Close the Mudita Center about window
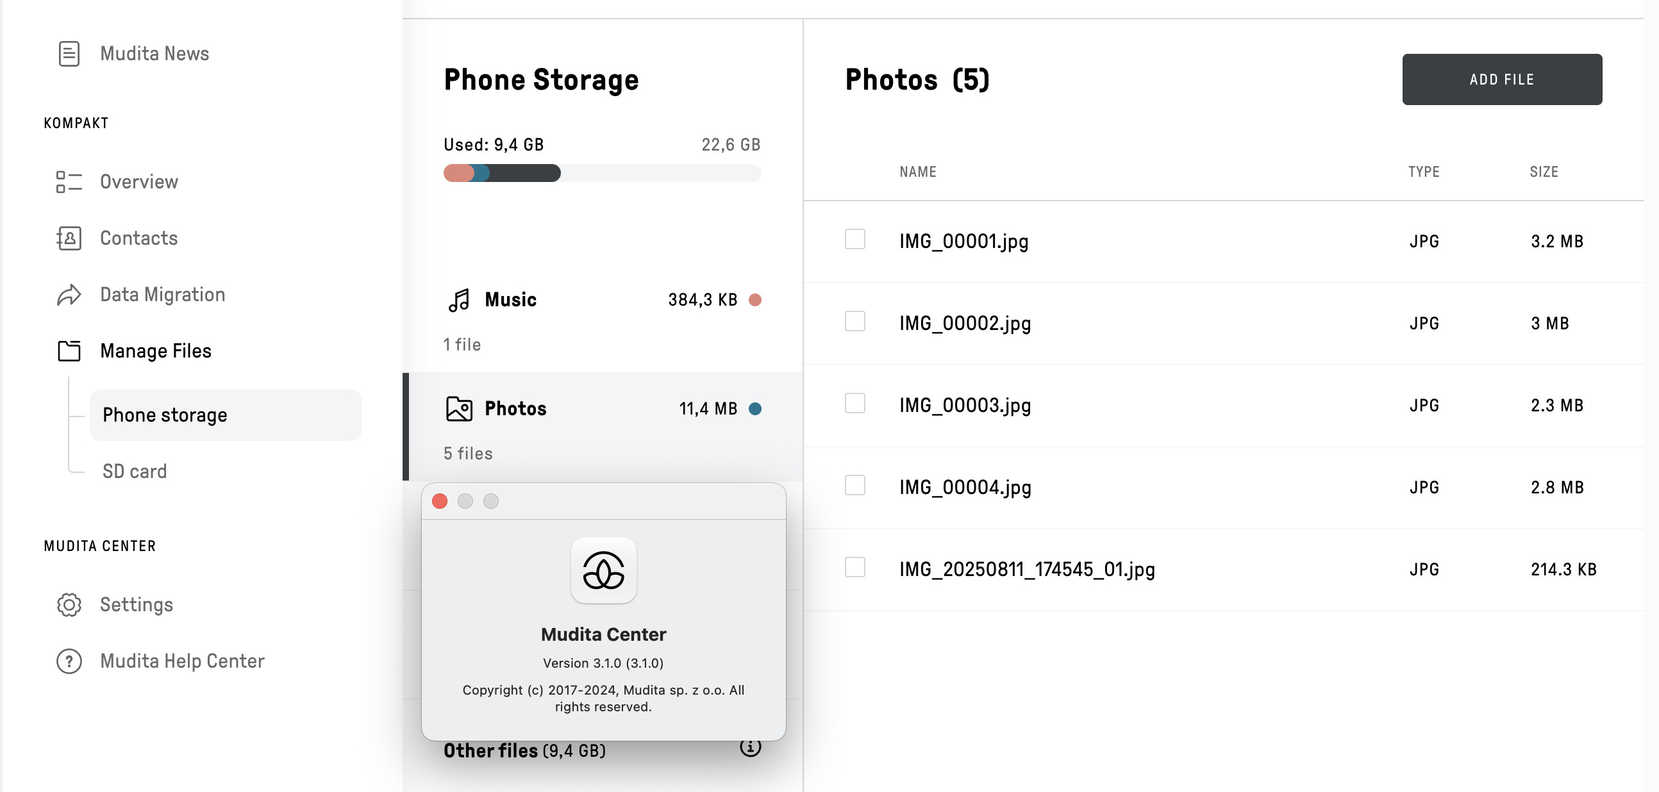This screenshot has width=1659, height=792. (440, 501)
